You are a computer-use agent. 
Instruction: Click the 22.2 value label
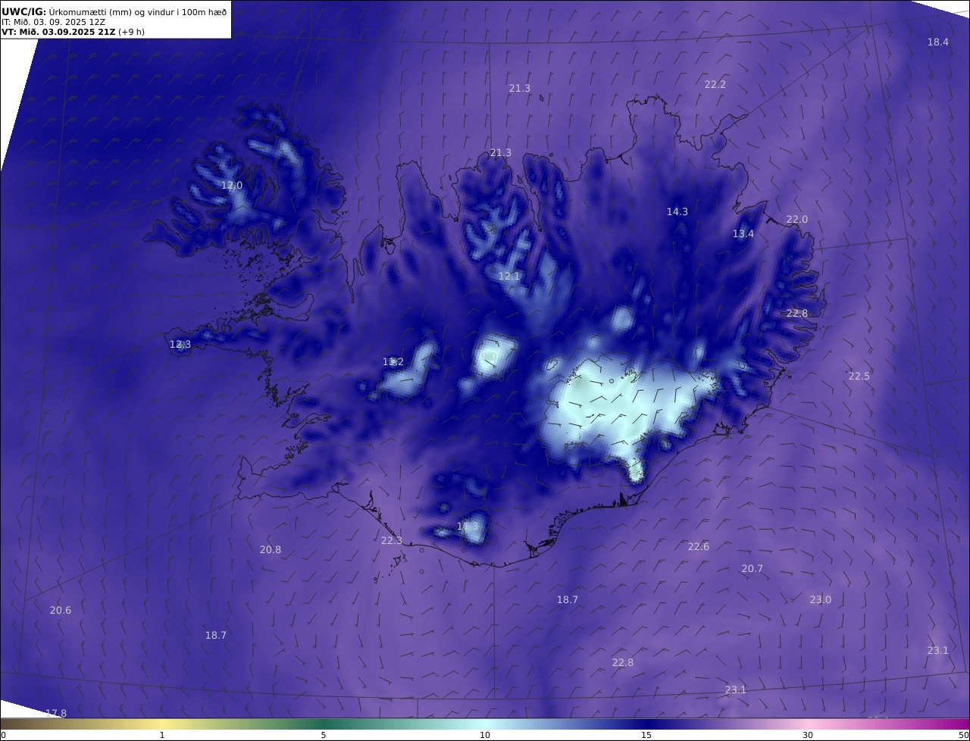715,85
